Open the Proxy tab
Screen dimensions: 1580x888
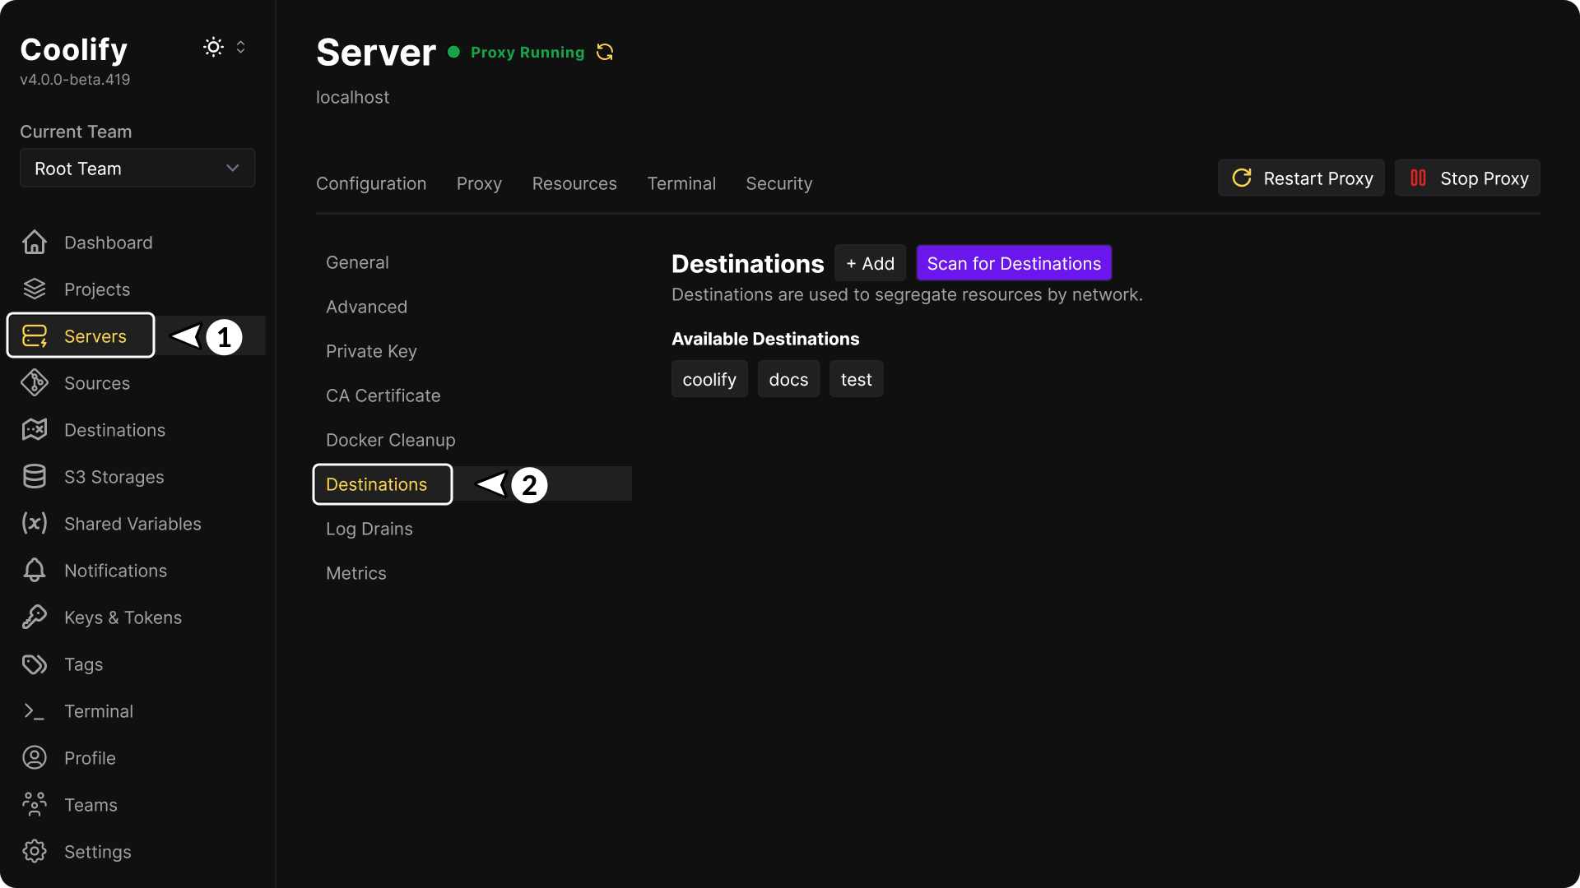479,183
